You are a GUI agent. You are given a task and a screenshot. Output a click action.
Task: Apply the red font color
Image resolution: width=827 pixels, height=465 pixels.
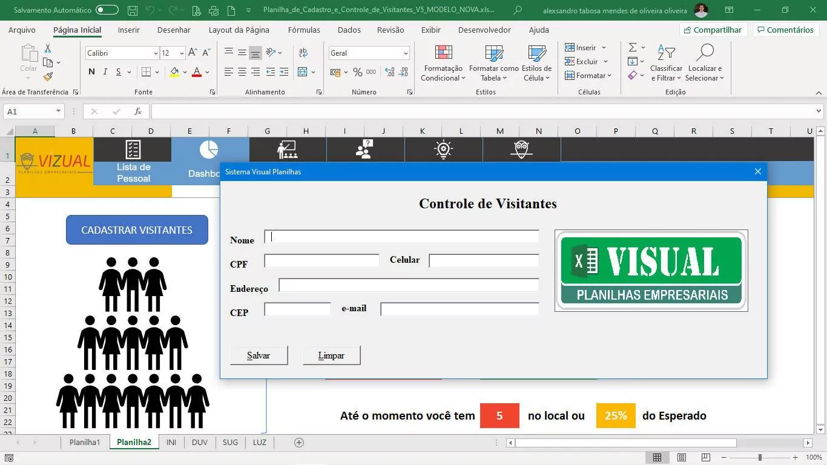click(x=197, y=72)
